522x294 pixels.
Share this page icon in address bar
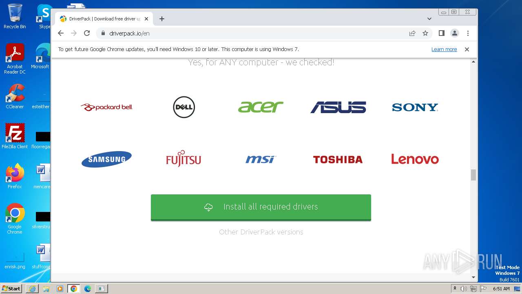(412, 33)
